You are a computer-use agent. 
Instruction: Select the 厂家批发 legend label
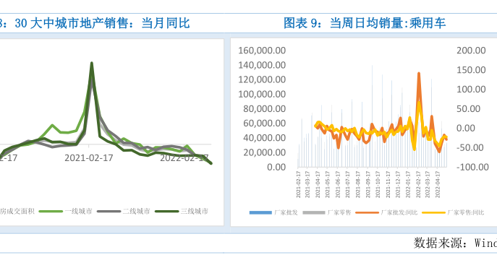(x=286, y=212)
